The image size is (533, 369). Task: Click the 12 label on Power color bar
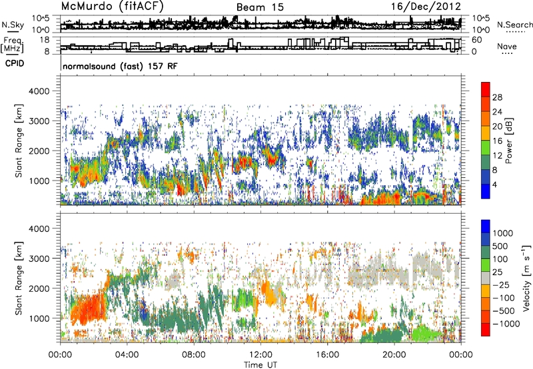point(497,156)
